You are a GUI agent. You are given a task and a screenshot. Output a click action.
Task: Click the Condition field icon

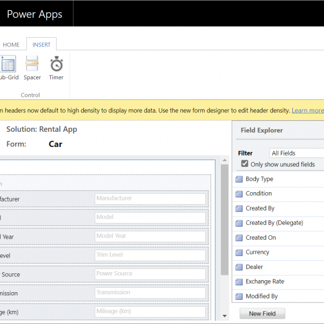pyautogui.click(x=239, y=194)
